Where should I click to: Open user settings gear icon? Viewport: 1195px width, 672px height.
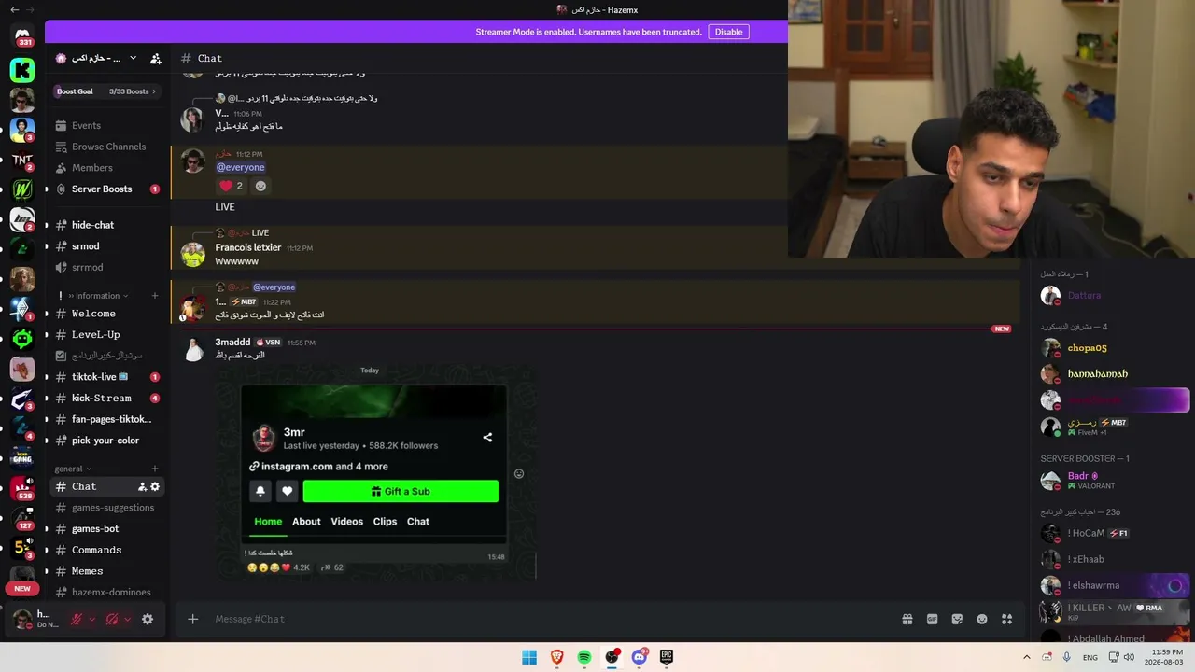[x=148, y=619]
